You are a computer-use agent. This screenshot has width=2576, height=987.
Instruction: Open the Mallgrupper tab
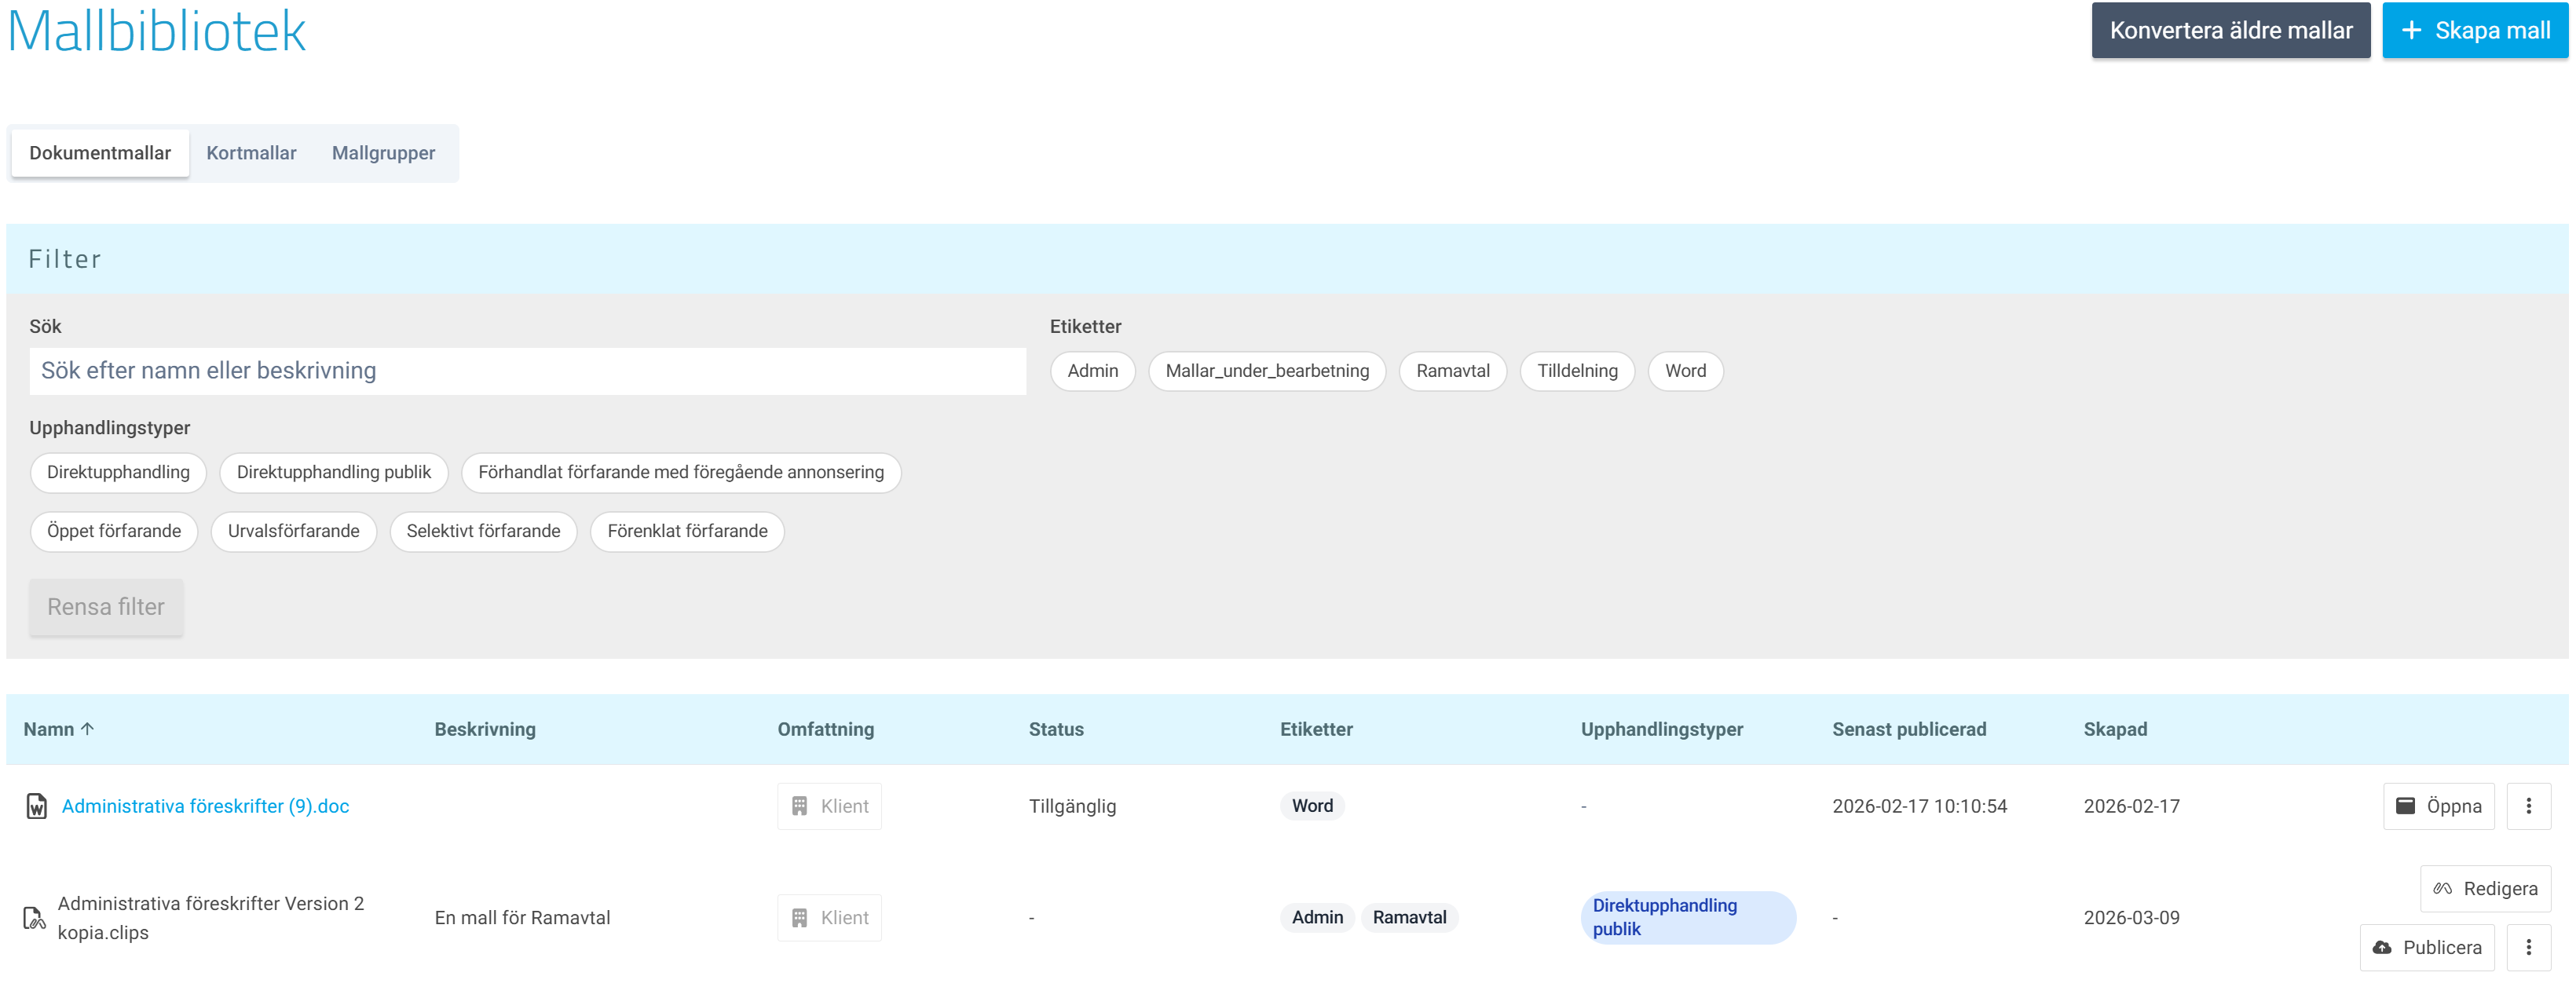click(383, 153)
